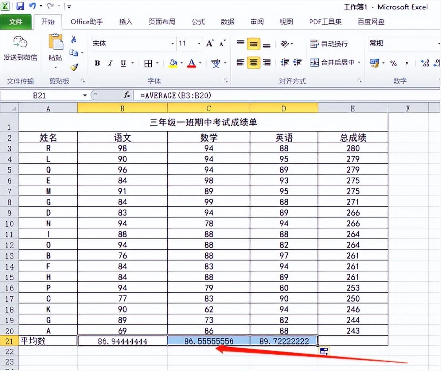441x371 pixels.
Task: Increase font size with large A icon
Action: coord(210,43)
